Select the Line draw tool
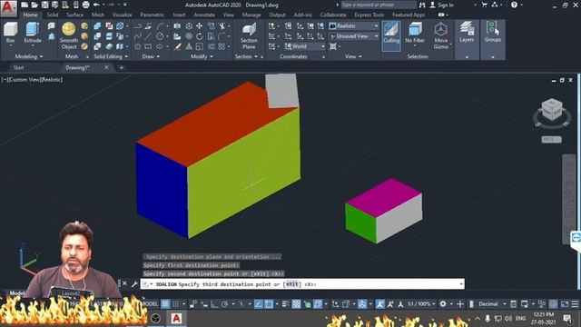Viewport: 581px width, 327px height. point(148,36)
